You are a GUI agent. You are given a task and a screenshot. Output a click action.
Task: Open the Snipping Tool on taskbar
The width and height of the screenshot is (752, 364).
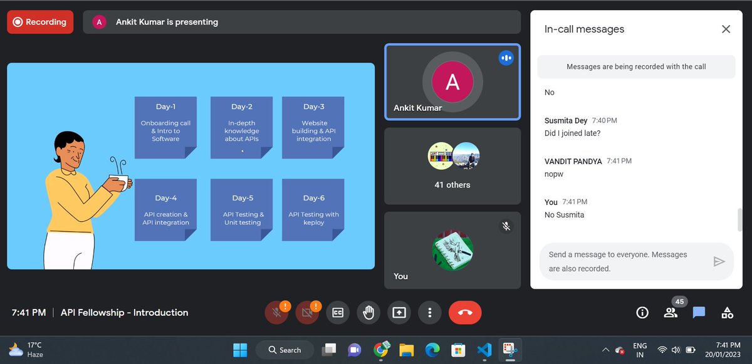point(510,350)
